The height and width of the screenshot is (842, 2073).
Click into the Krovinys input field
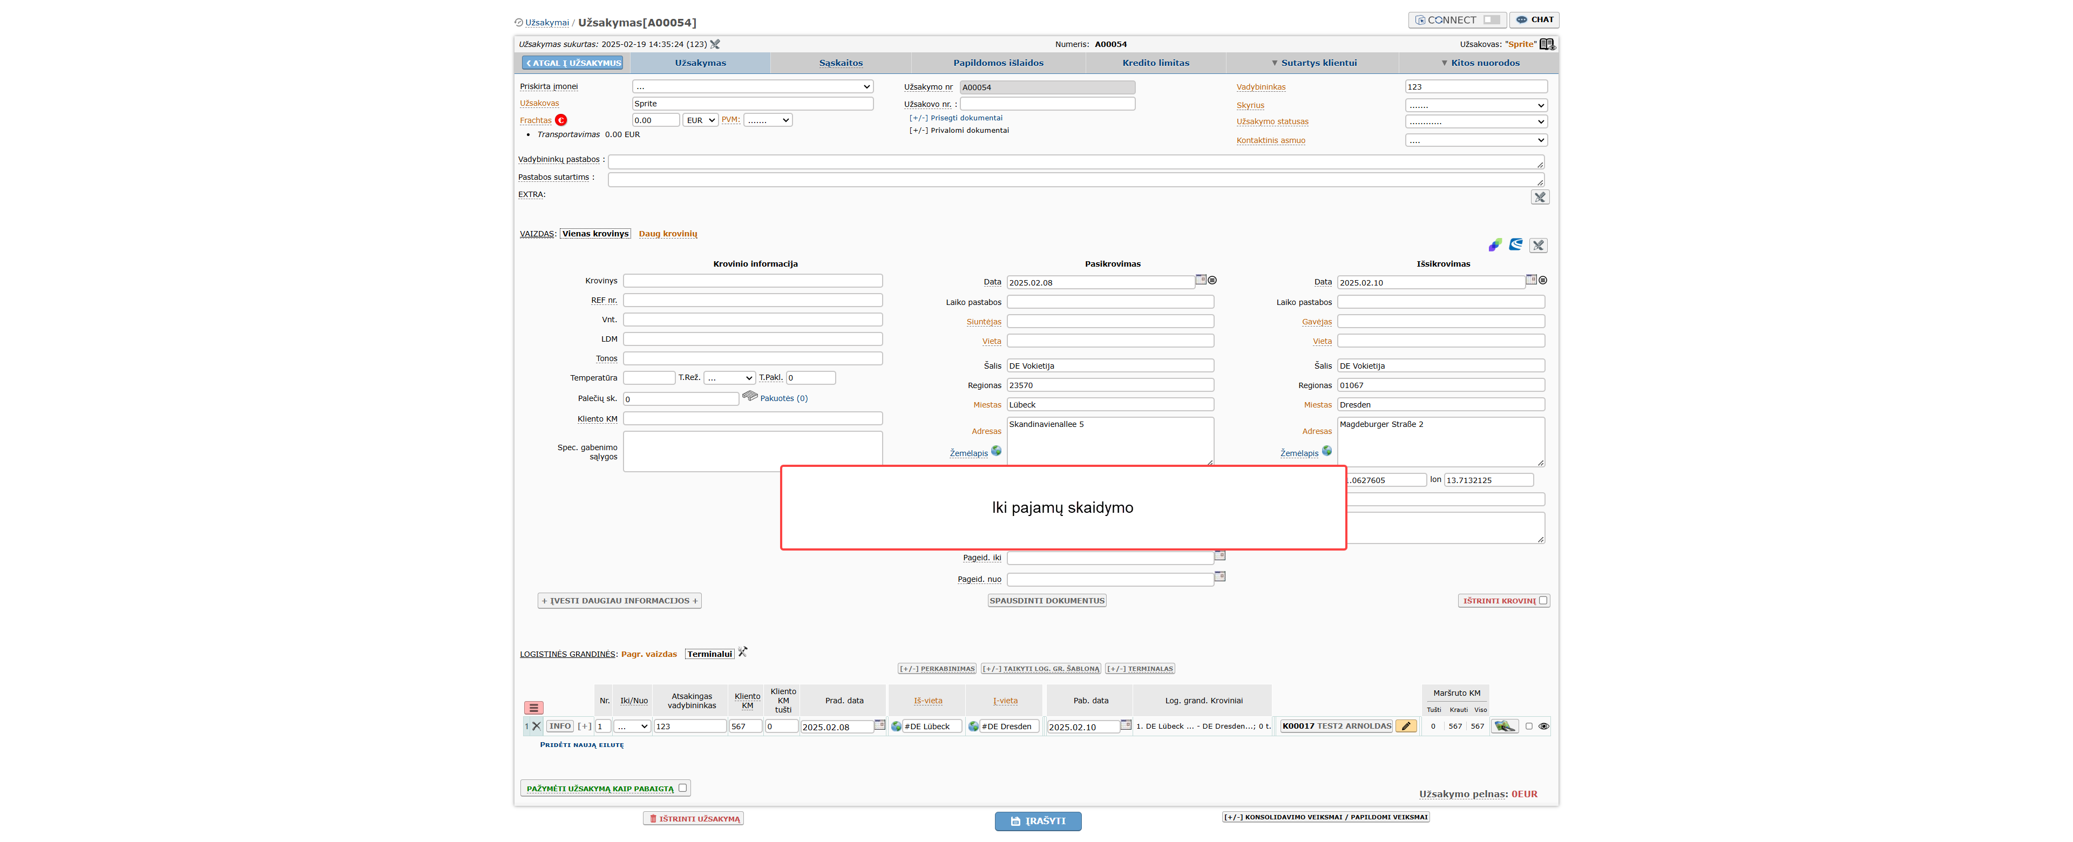(753, 281)
